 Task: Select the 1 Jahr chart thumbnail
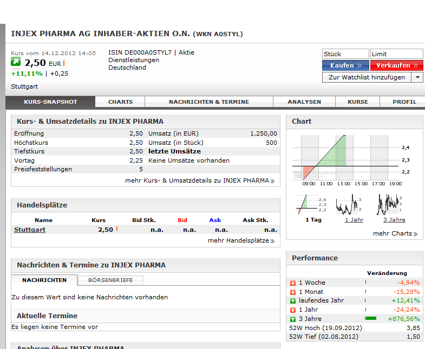pos(349,205)
